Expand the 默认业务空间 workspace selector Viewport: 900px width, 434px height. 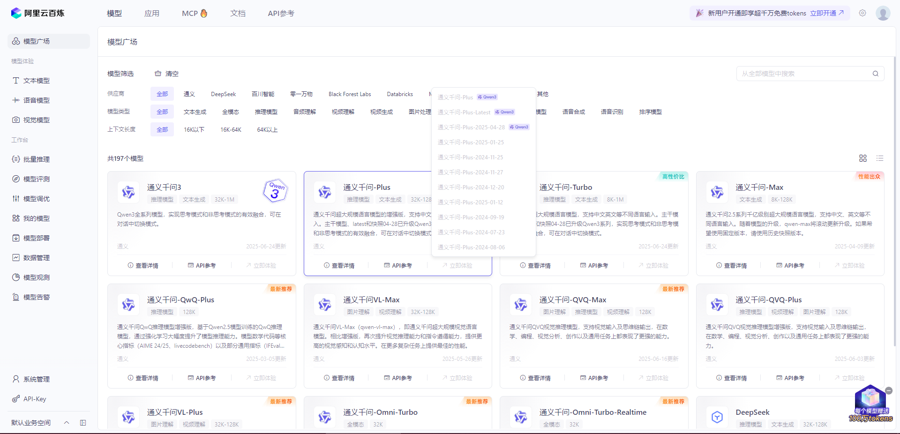point(40,423)
